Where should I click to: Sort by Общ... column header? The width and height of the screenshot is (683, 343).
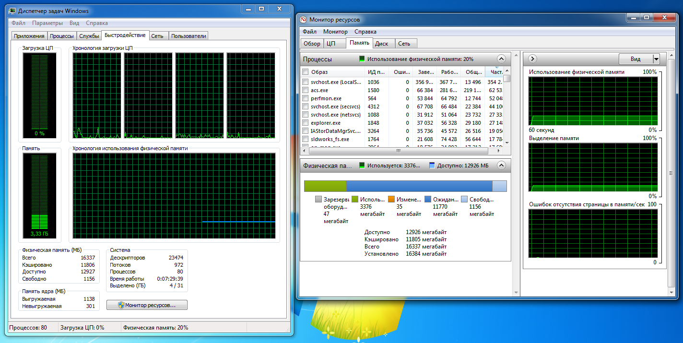(472, 72)
